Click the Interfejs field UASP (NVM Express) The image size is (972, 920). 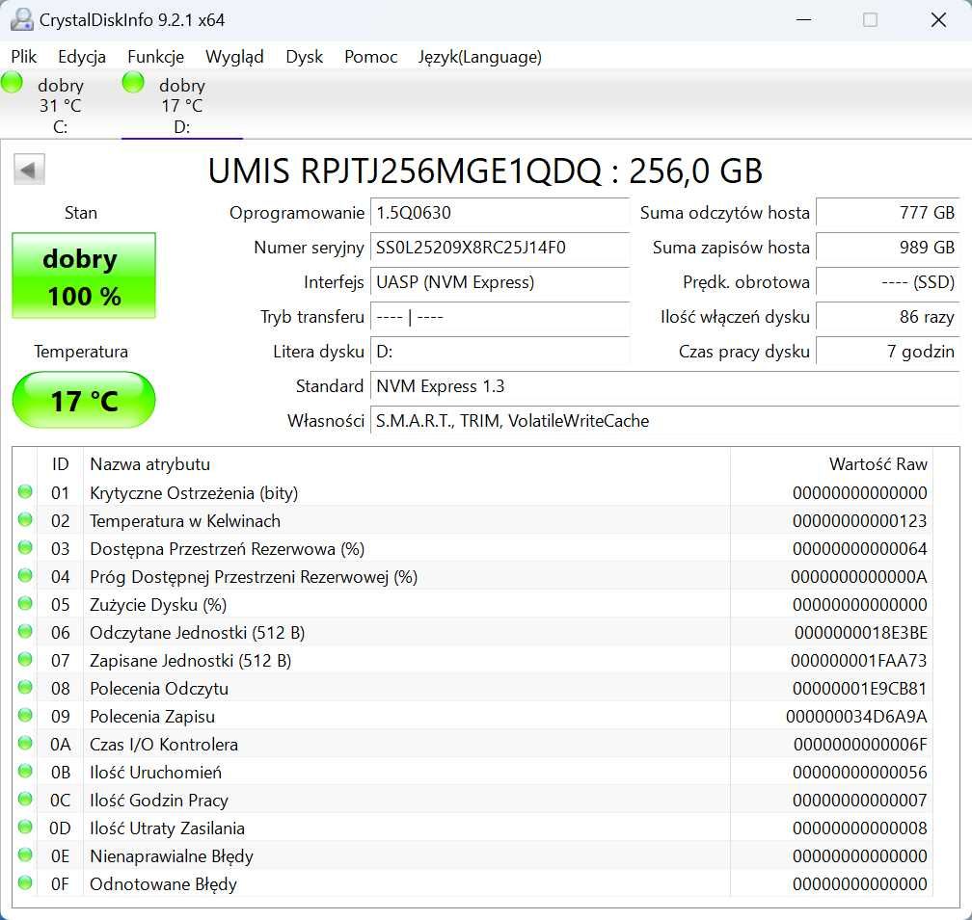pyautogui.click(x=499, y=282)
